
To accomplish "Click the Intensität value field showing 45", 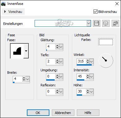I will pos(81,77).
